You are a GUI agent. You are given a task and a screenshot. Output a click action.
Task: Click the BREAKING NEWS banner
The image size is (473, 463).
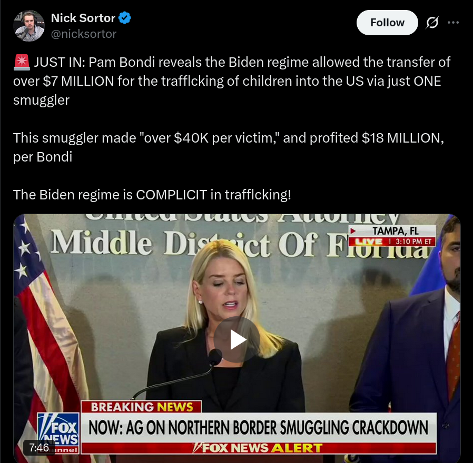pos(141,407)
